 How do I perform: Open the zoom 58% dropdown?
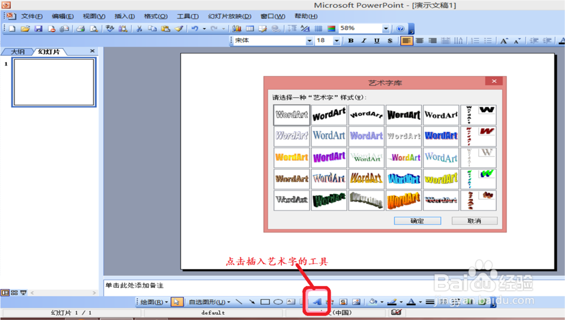click(385, 28)
